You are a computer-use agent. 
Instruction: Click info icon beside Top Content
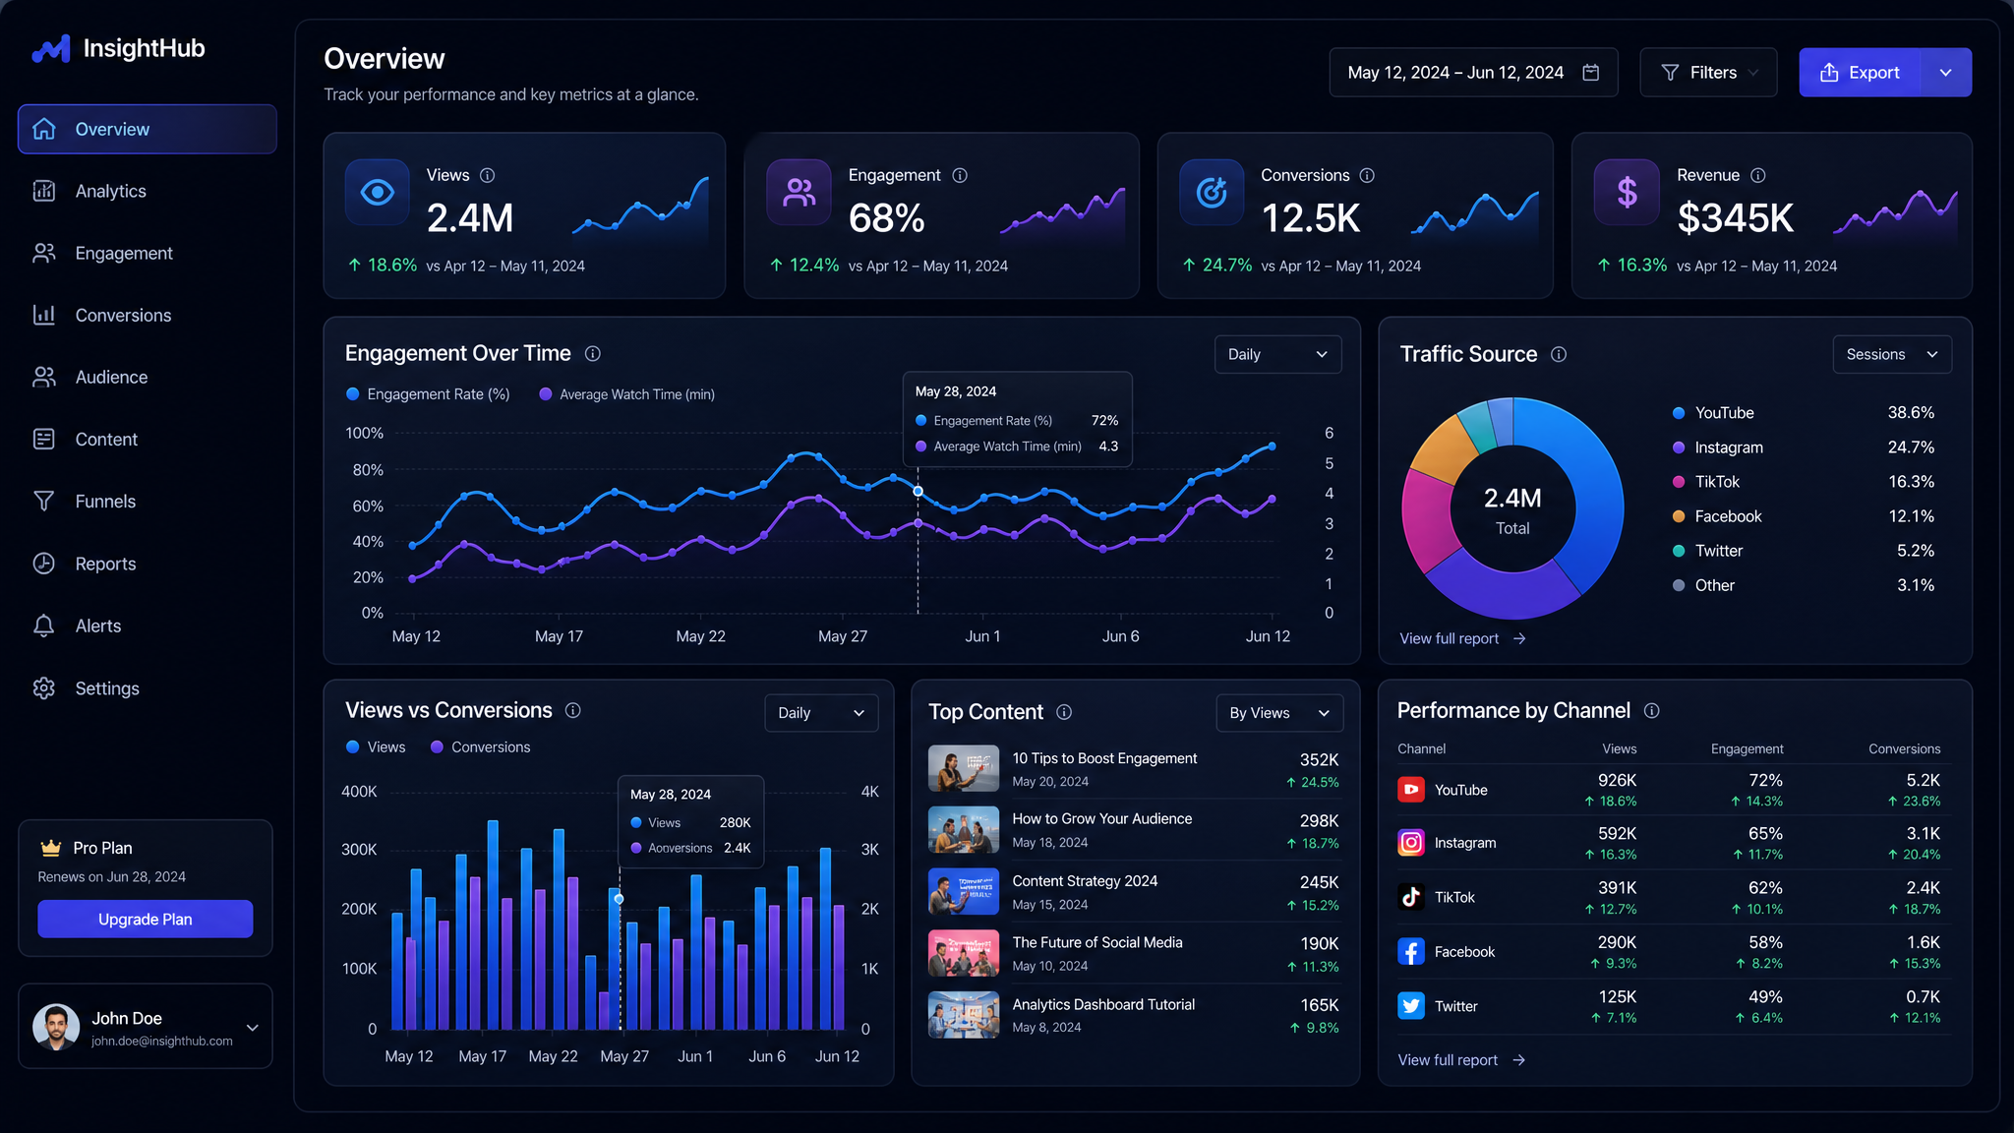pos(1064,712)
